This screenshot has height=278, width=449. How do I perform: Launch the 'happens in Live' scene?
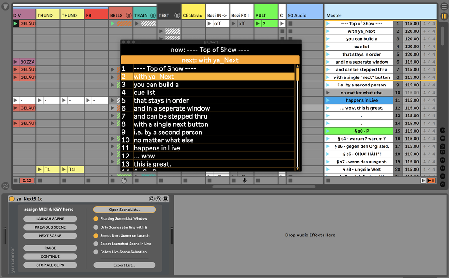328,100
